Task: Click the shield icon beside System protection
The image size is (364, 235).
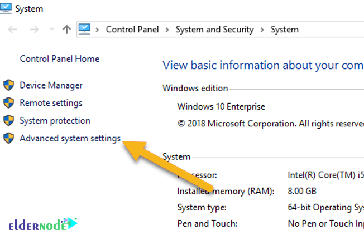Action: coord(8,120)
